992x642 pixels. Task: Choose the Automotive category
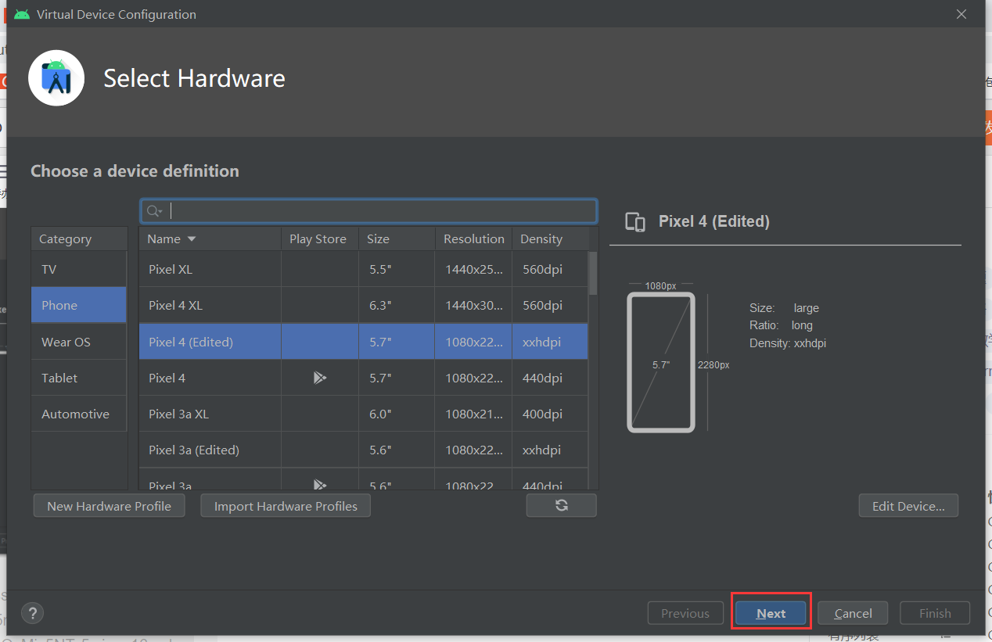tap(79, 414)
